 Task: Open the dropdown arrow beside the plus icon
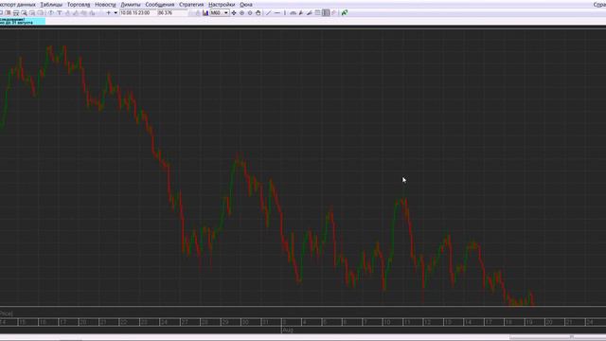pos(116,13)
